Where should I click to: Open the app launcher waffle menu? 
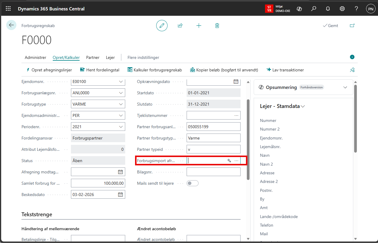pyautogui.click(x=8, y=9)
